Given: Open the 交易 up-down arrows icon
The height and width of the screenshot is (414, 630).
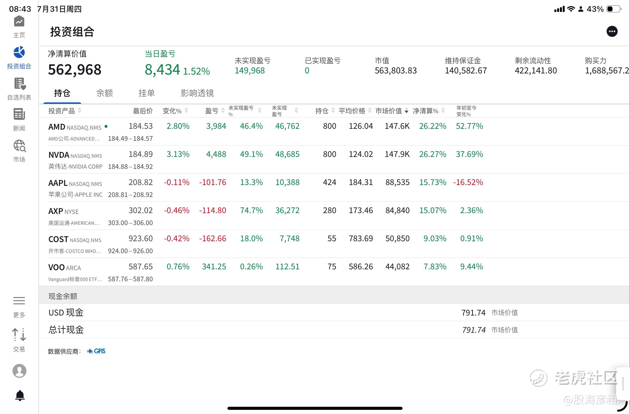Looking at the screenshot, I should point(19,335).
